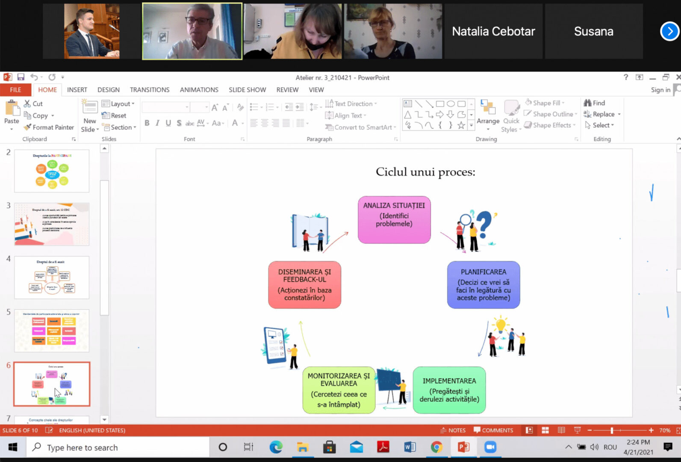Click the Windows search box
681x462 pixels.
click(x=118, y=447)
